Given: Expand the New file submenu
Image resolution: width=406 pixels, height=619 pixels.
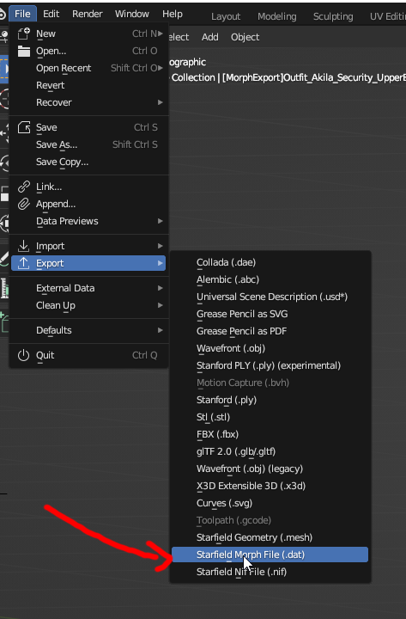Looking at the screenshot, I should tap(88, 34).
